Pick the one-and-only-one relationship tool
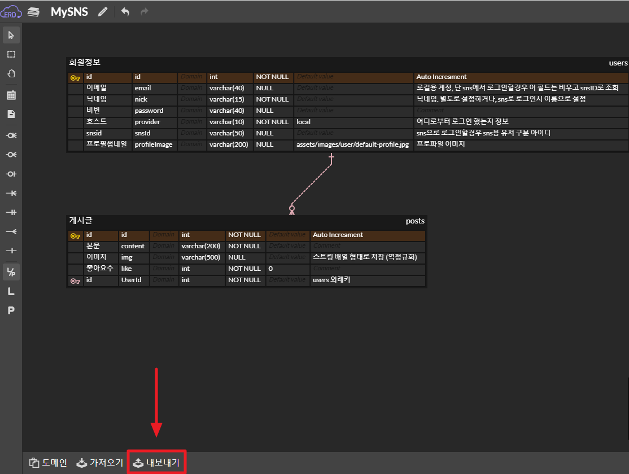This screenshot has height=474, width=629. pos(11,213)
